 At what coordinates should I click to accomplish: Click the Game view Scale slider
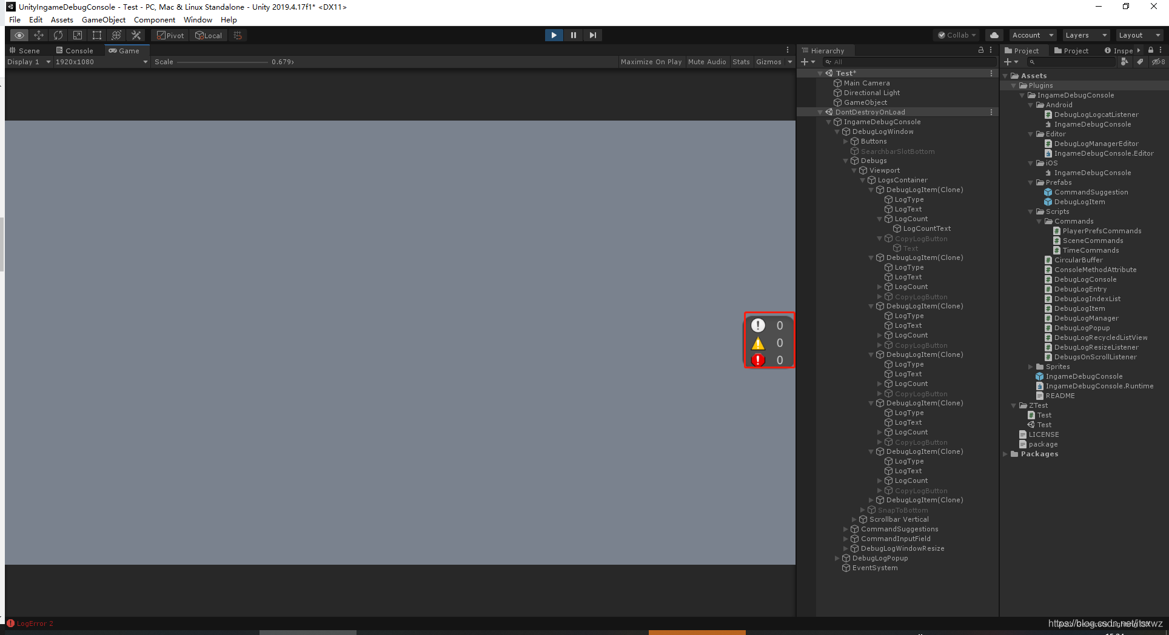222,62
